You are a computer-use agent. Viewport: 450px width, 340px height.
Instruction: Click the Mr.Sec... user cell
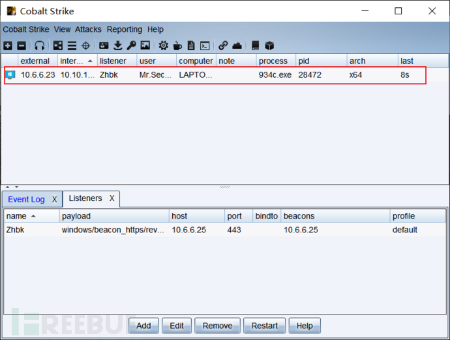coord(155,75)
